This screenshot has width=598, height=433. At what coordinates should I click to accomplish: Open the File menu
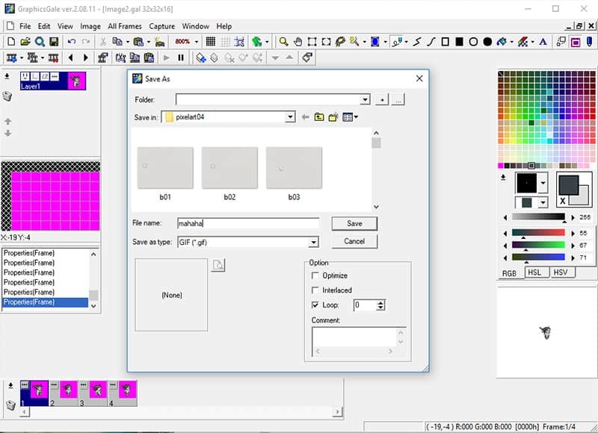[25, 26]
